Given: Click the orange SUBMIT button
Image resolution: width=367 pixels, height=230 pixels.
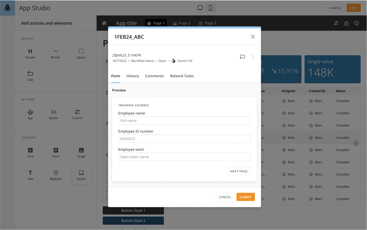Looking at the screenshot, I should pyautogui.click(x=245, y=197).
